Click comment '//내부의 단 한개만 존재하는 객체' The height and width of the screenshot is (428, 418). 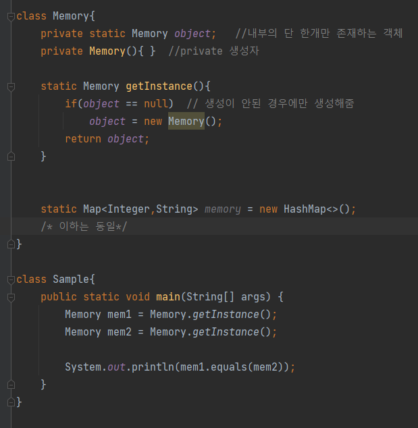coord(319,34)
